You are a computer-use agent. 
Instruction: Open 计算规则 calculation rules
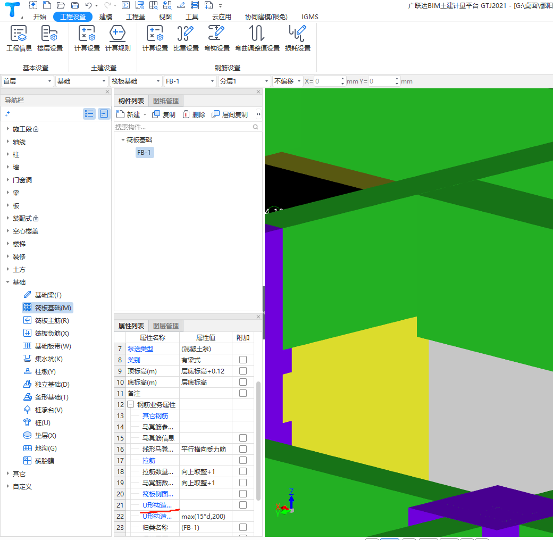coord(118,38)
